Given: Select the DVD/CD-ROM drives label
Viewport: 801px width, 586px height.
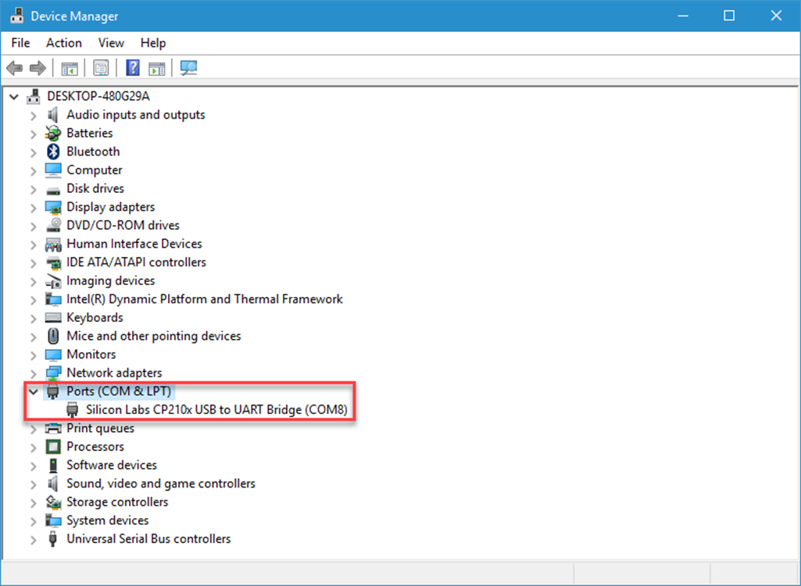Looking at the screenshot, I should click(123, 225).
